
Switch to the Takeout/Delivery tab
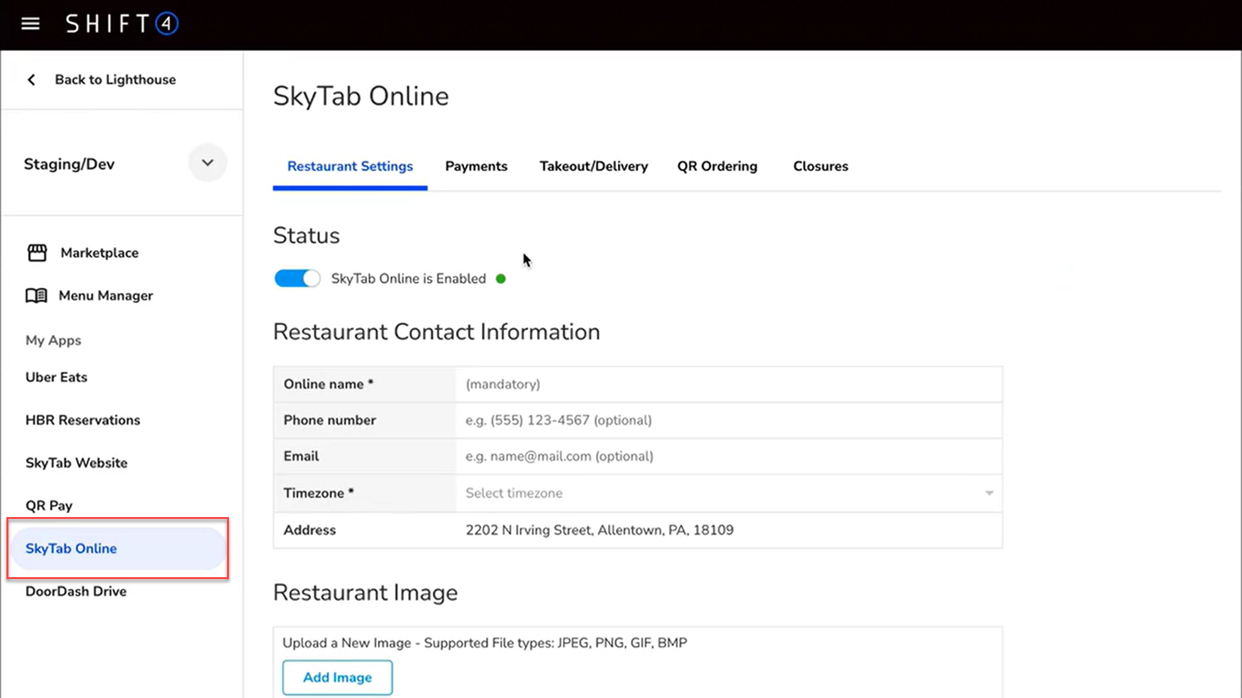[593, 166]
